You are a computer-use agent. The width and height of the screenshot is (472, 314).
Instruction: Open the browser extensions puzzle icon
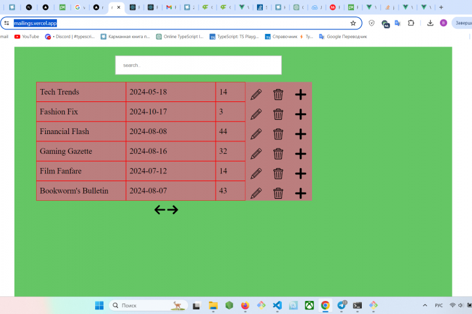[411, 23]
